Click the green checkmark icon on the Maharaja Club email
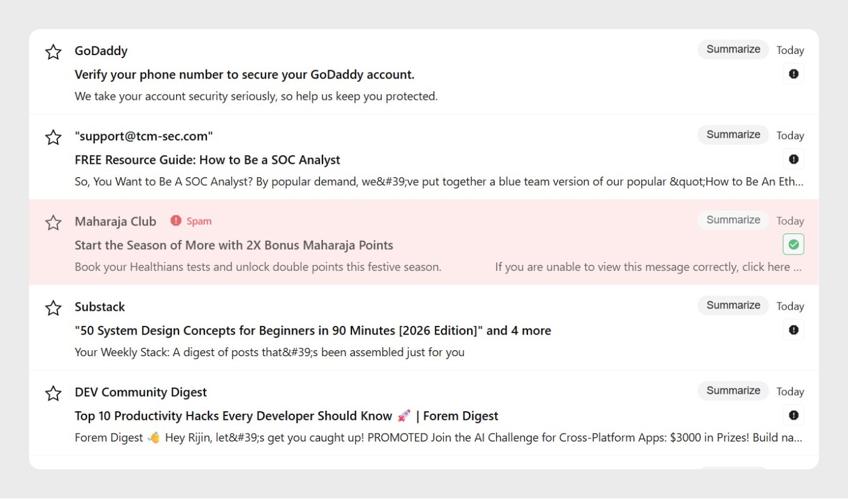Image resolution: width=848 pixels, height=499 pixels. click(793, 244)
